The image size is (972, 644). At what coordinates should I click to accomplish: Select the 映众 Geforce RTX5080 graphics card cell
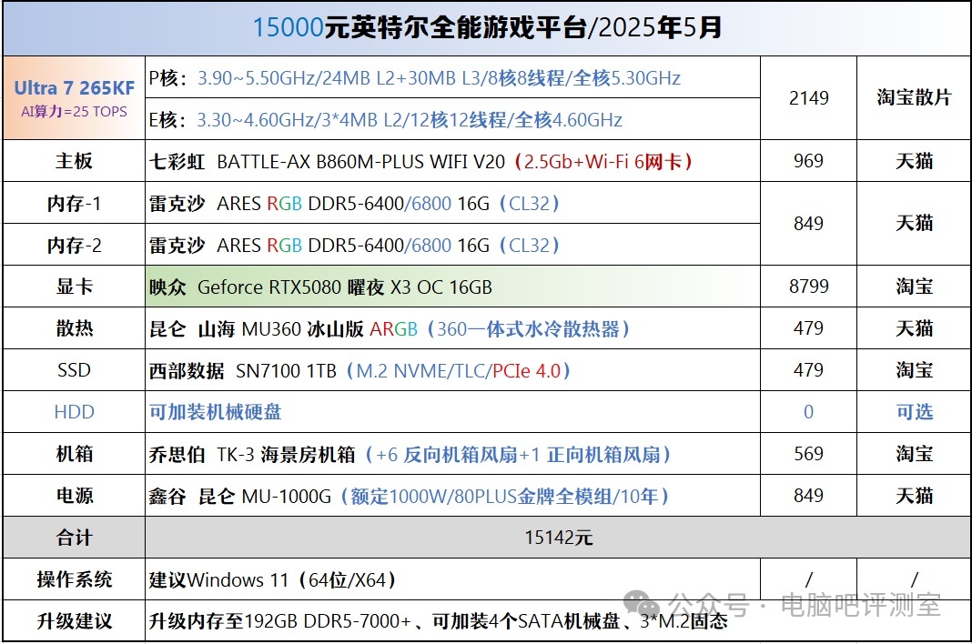pyautogui.click(x=320, y=287)
